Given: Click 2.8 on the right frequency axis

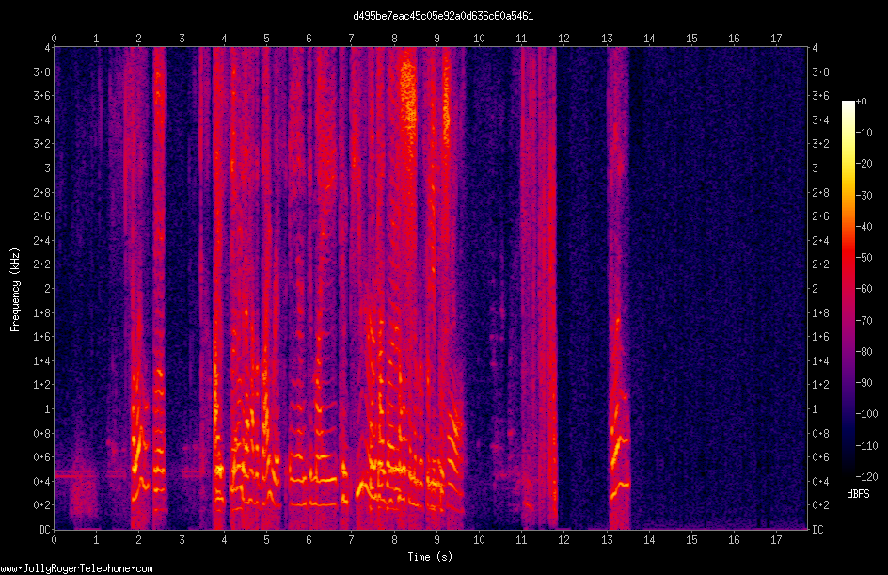Looking at the screenshot, I should point(820,193).
